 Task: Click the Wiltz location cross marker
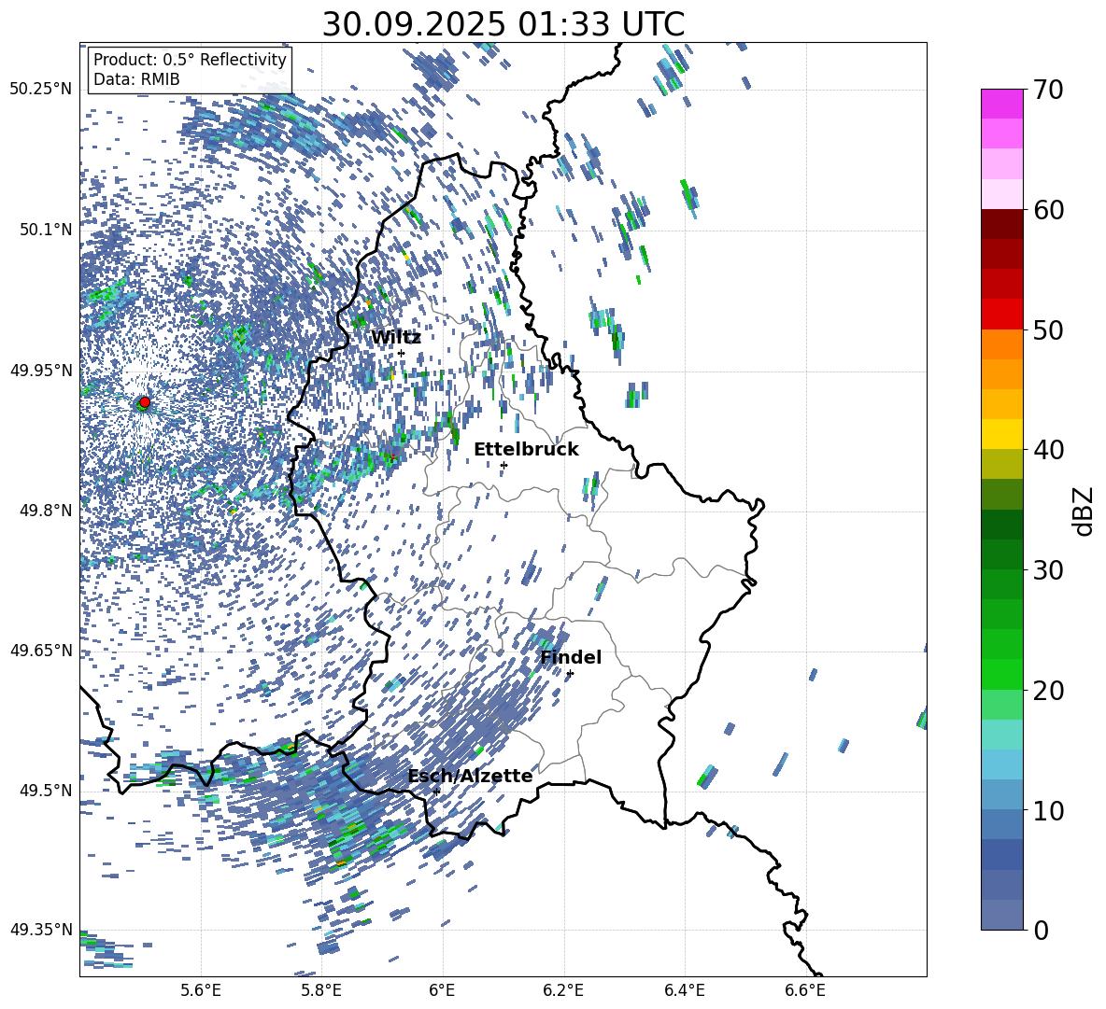click(x=402, y=353)
